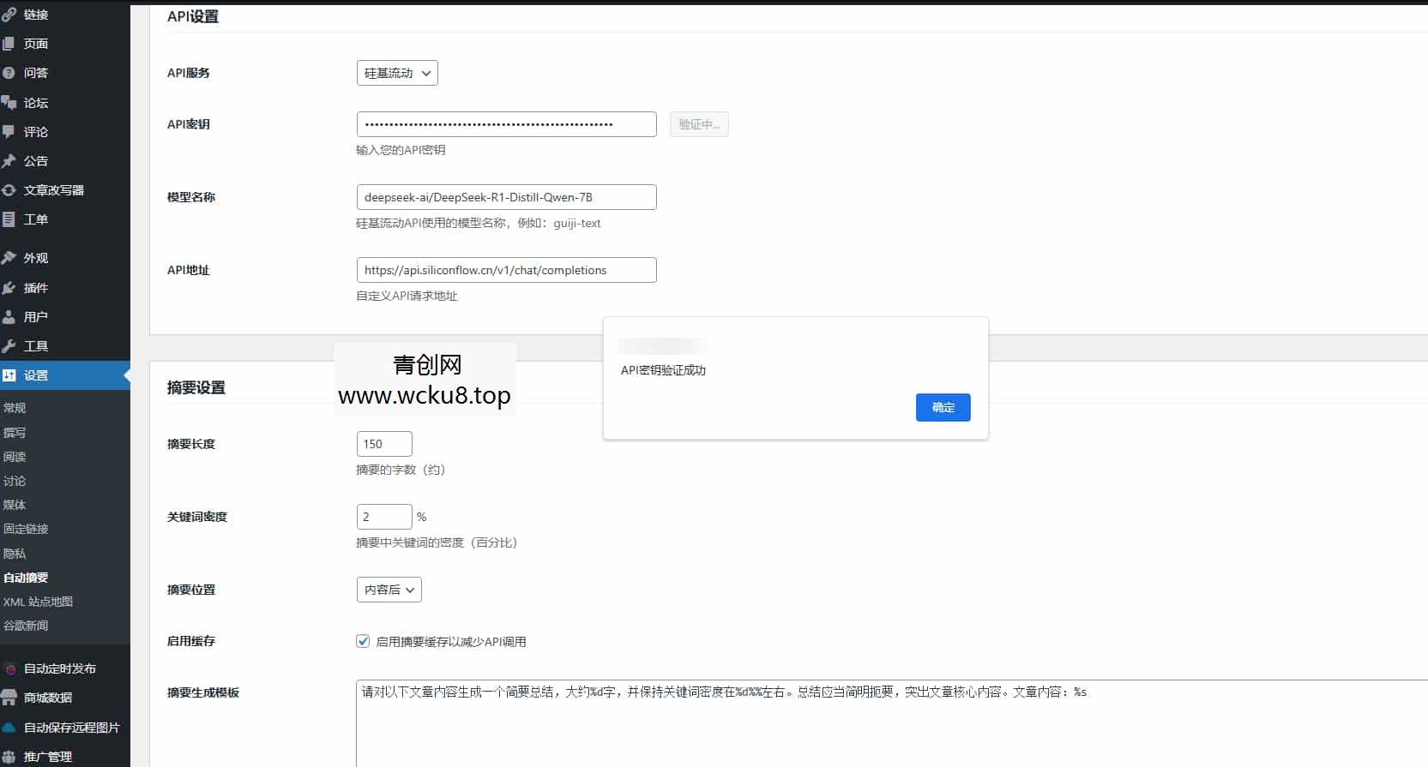The image size is (1428, 767).
Task: Focus the API密钥 password field
Action: pos(506,124)
